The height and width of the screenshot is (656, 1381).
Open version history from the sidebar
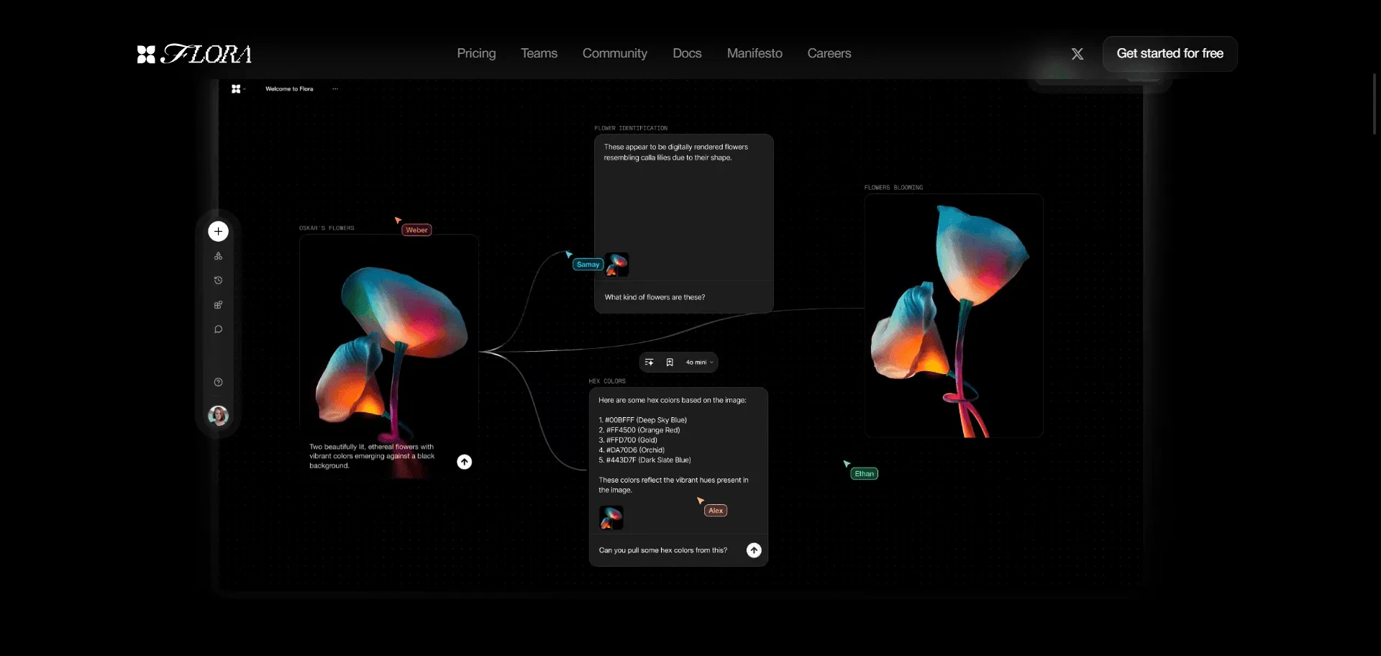coord(218,280)
